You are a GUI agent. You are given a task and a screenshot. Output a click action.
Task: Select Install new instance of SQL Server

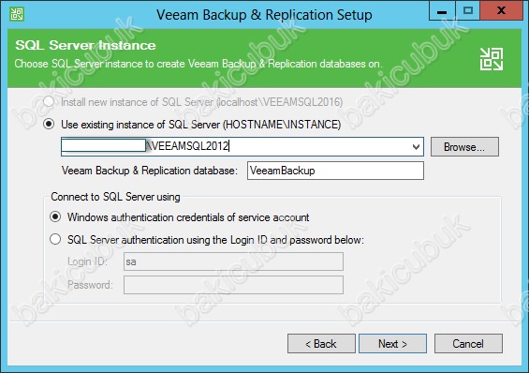[x=49, y=101]
